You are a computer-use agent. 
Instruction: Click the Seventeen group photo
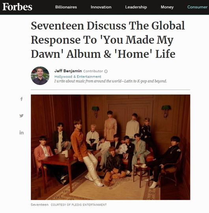tap(110, 147)
